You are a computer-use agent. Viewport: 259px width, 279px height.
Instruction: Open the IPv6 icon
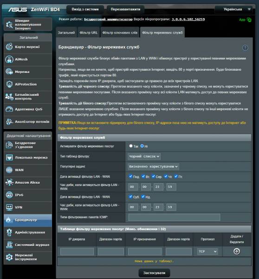tap(9, 195)
